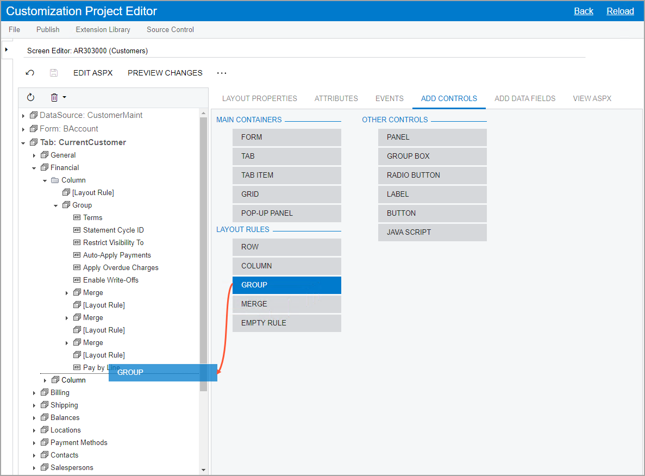Open the Add Data Fields tab
The width and height of the screenshot is (645, 476).
tap(524, 98)
